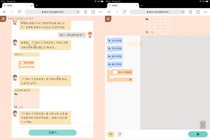
Task: Run program with green play button
Action: coord(198,134)
